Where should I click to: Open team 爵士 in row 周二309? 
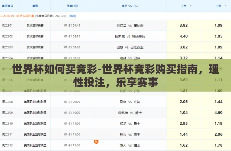tap(139, 113)
